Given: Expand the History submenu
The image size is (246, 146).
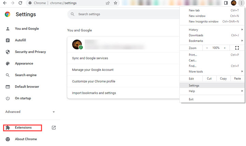Looking at the screenshot, I should [242, 29].
